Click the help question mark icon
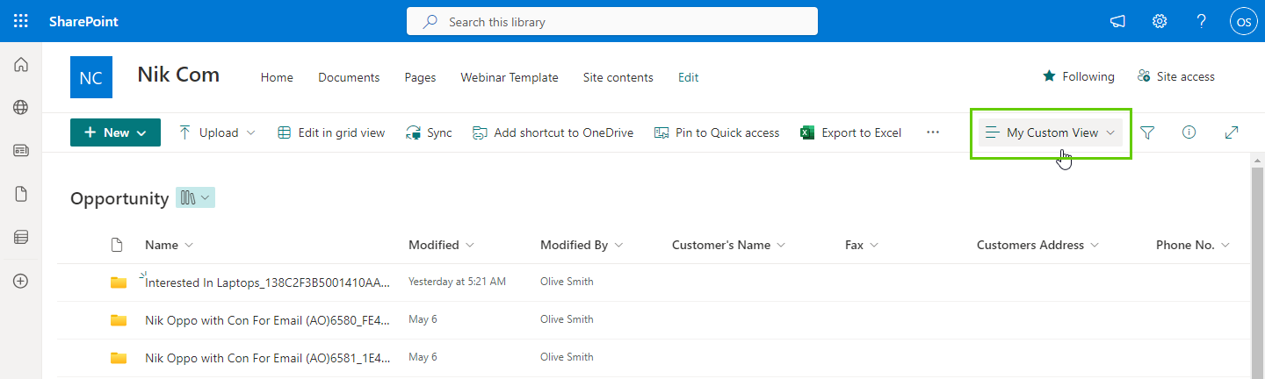 tap(1202, 21)
